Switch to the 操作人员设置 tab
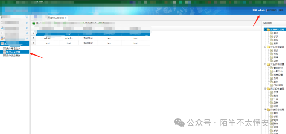Image resolution: width=286 pixels, height=134 pixels. (57, 18)
